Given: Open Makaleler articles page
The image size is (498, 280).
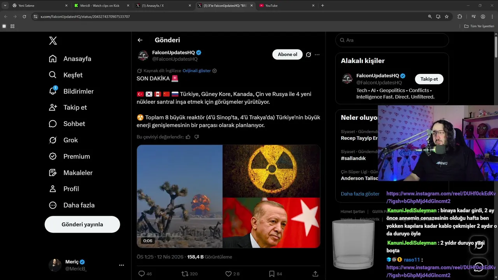Looking at the screenshot, I should pyautogui.click(x=71, y=173).
